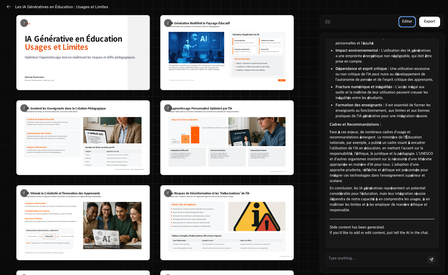Click the back arrow icon

[x=9, y=7]
